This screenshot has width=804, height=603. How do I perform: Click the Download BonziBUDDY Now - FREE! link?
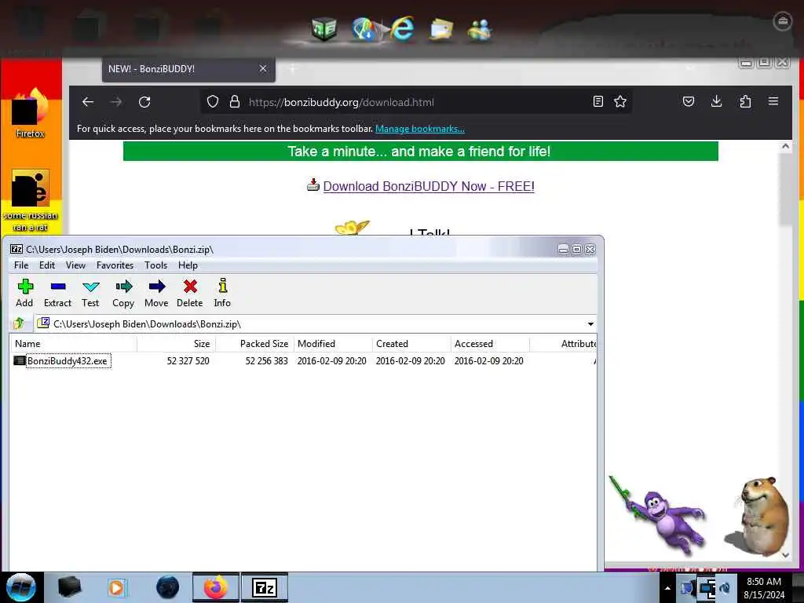429,186
